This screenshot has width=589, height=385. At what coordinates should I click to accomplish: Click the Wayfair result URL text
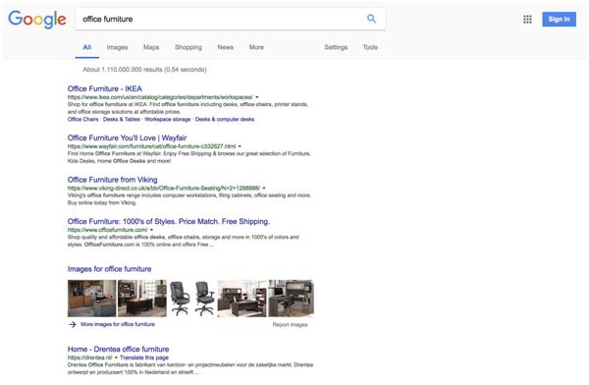(151, 146)
